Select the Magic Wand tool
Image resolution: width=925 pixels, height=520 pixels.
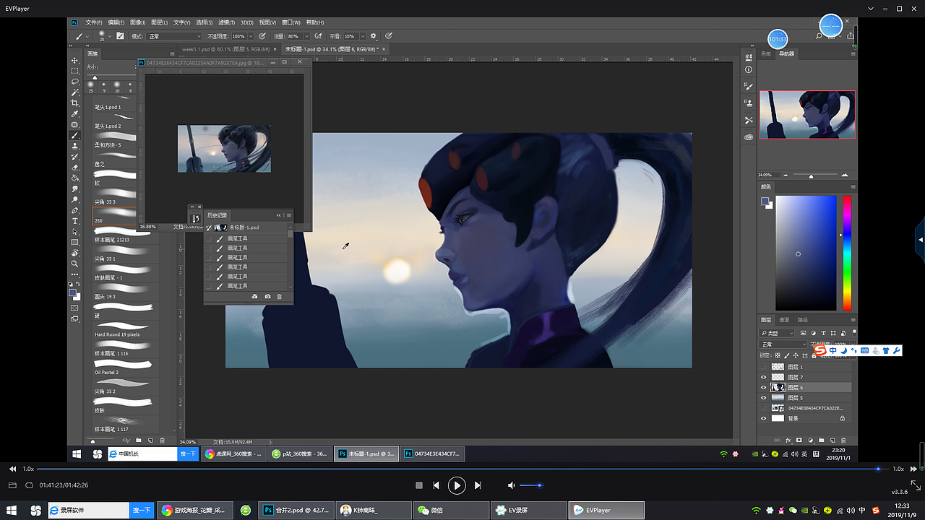[x=75, y=93]
